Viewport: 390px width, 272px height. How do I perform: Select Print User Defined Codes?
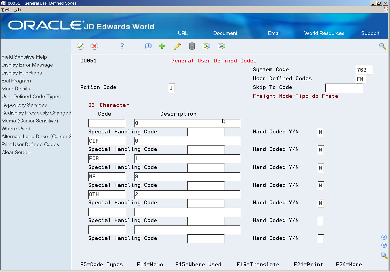pos(30,144)
